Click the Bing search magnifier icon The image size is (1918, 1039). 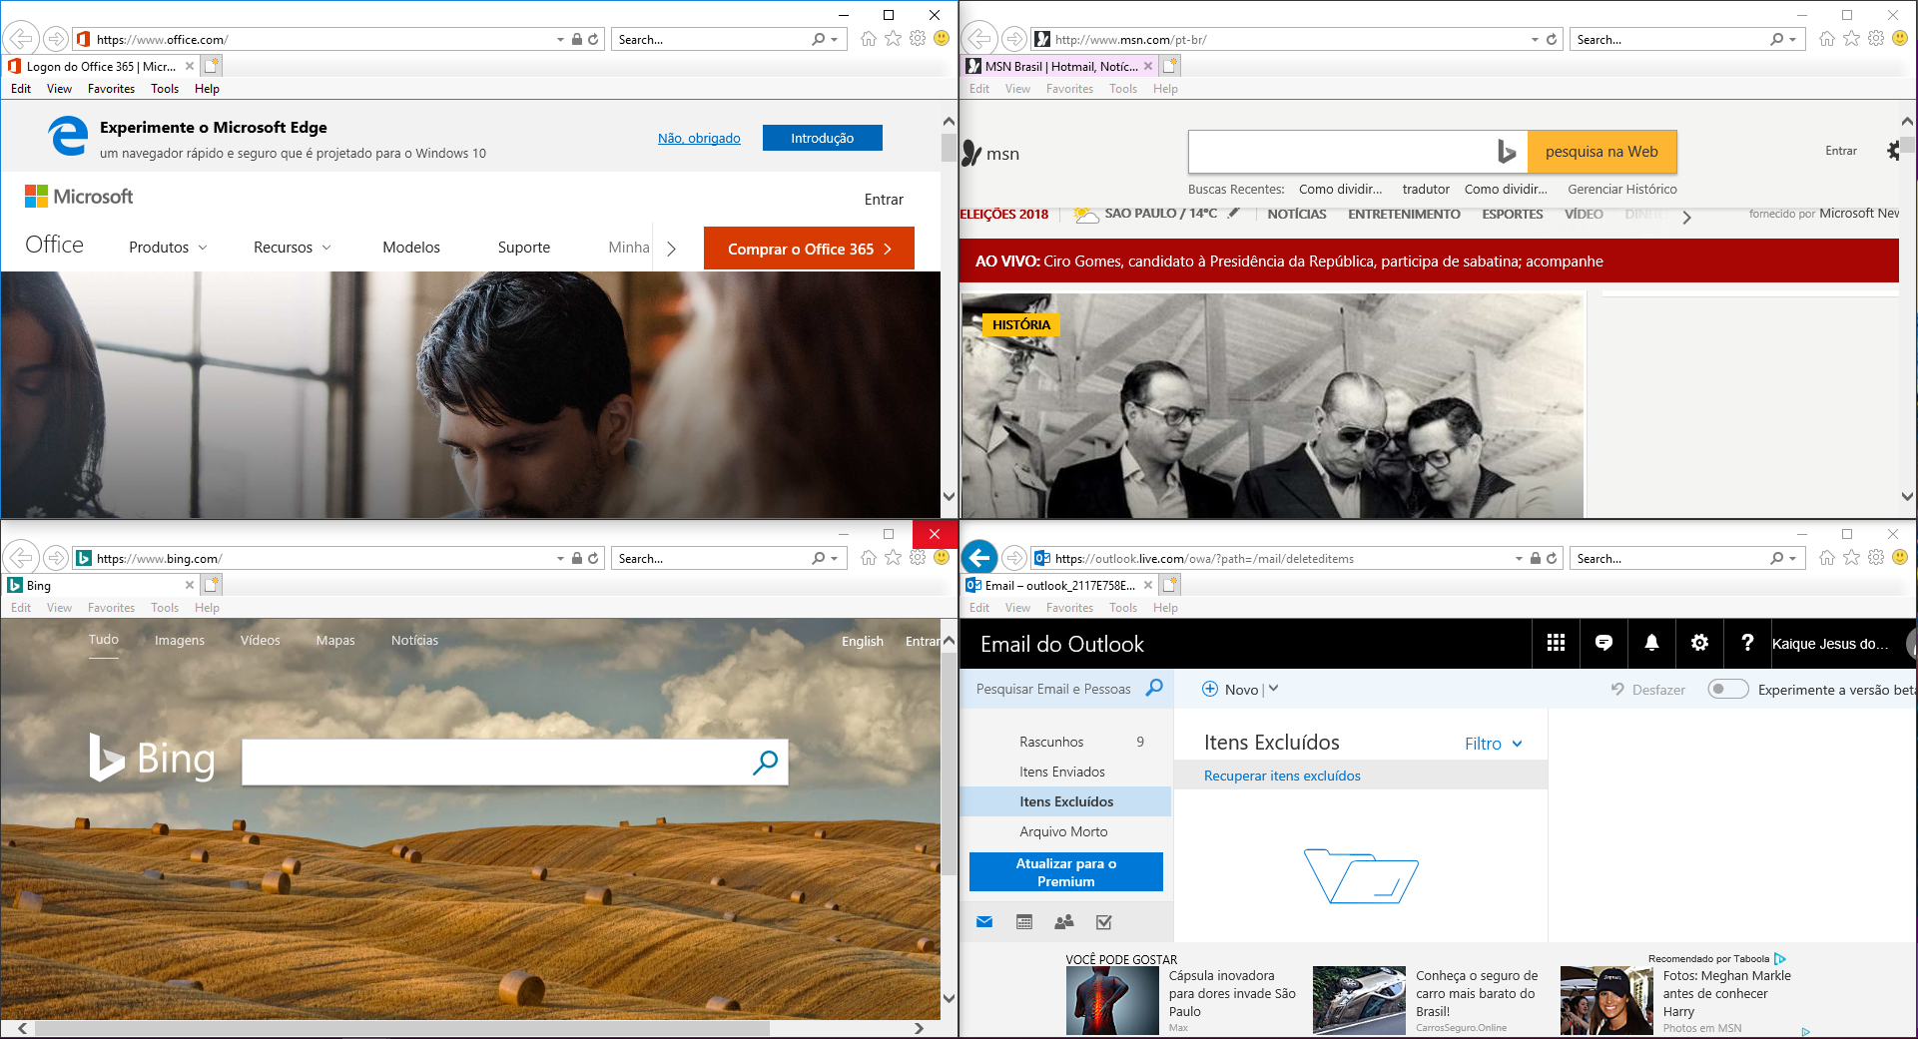click(x=765, y=763)
